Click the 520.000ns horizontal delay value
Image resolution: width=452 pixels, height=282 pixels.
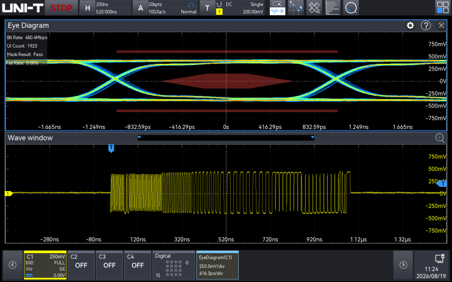(x=106, y=12)
